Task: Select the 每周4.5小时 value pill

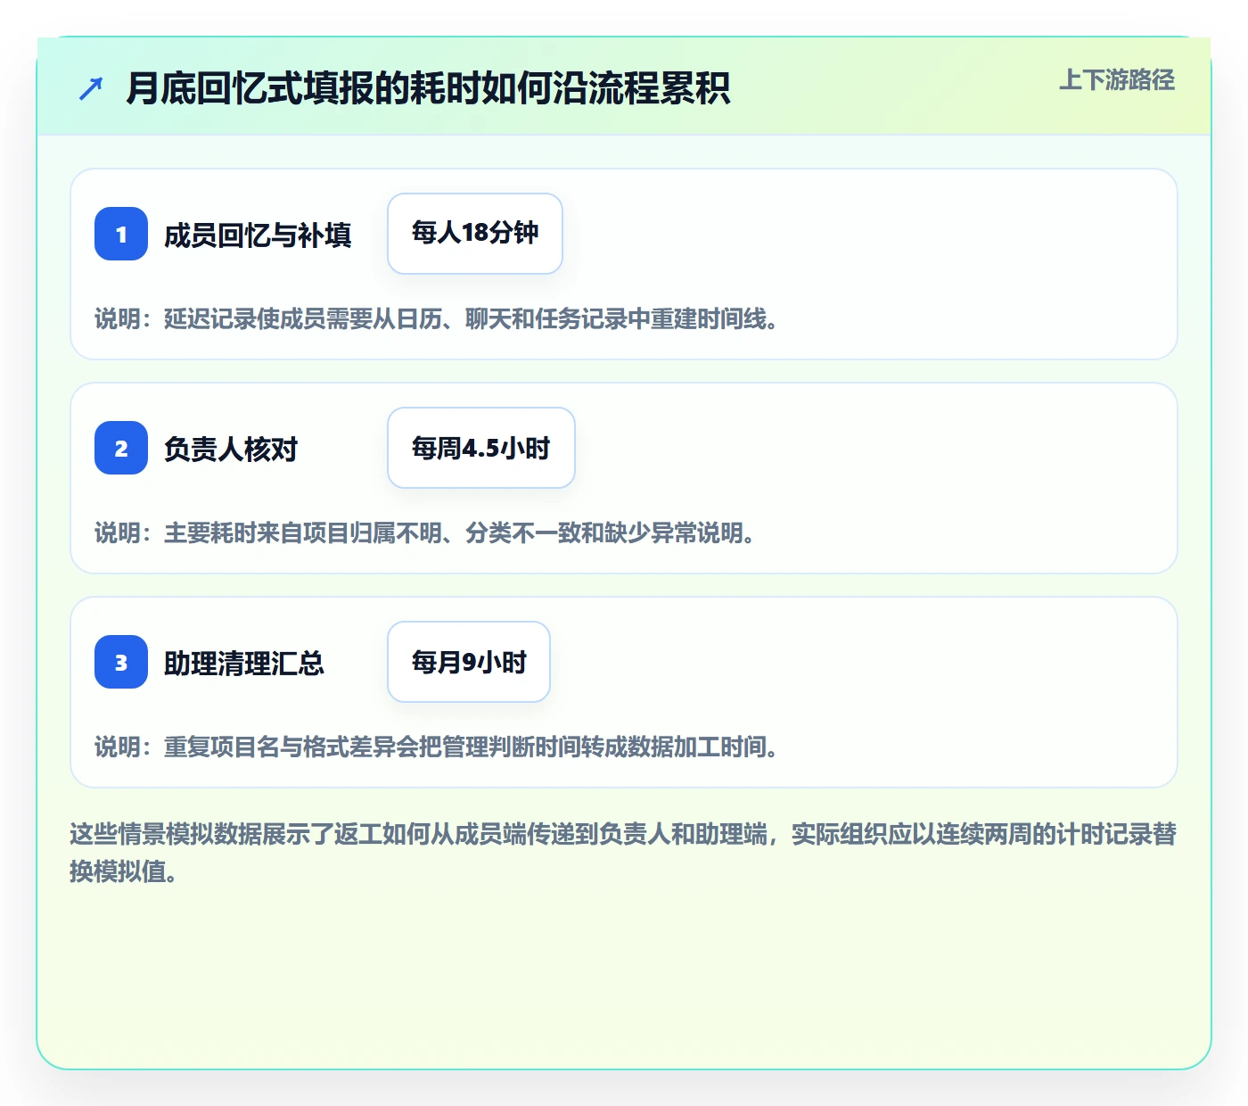Action: (481, 448)
